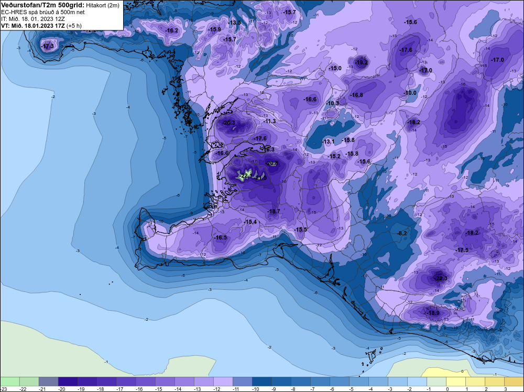This screenshot has height=392, width=524.
Task: Click the -16.8 temperature value
Action: pyautogui.click(x=356, y=95)
